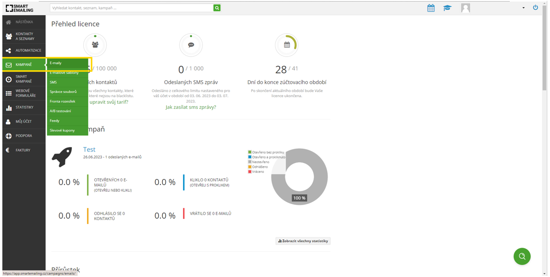Go to Statistiky in the sidebar
Viewport: 550px width, 277px height.
pos(24,107)
